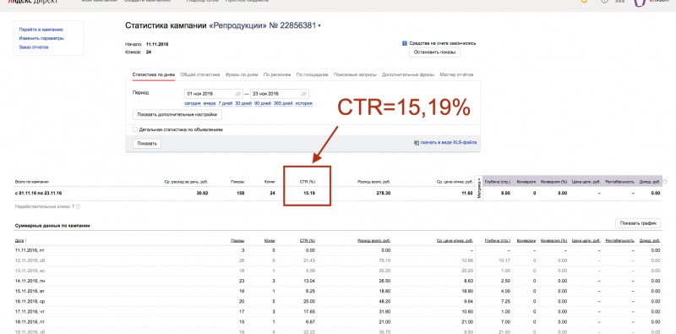This screenshot has width=676, height=334.
Task: Click the 'история' period link
Action: coord(303,103)
